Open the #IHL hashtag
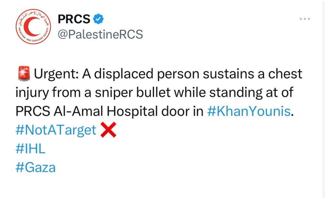Image resolution: width=327 pixels, height=198 pixels. point(30,149)
